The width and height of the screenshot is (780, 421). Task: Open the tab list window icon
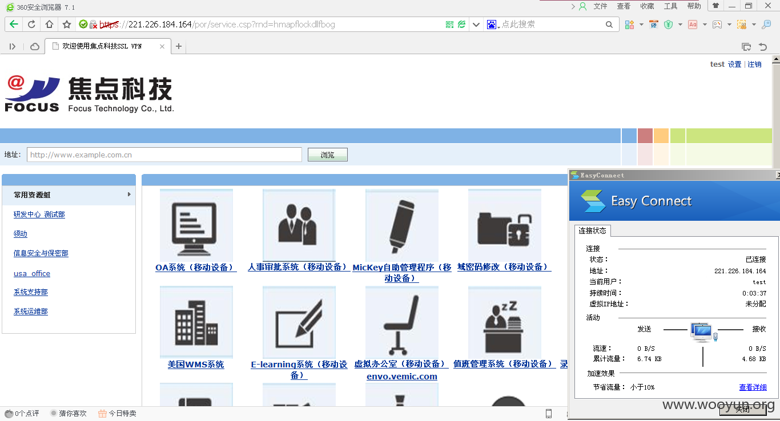(x=746, y=47)
